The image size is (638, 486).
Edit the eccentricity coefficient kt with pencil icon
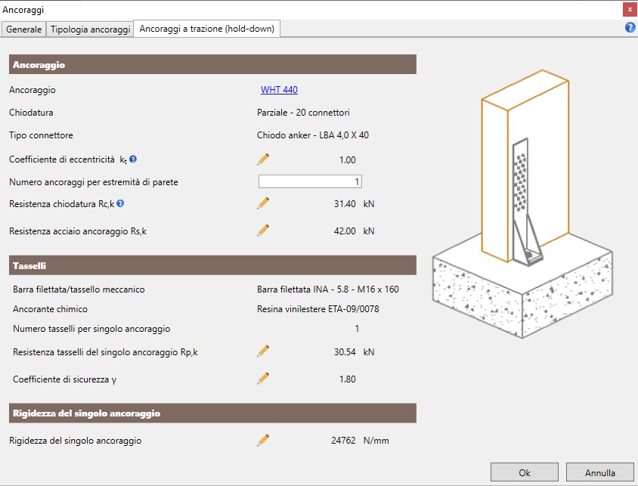(x=263, y=159)
